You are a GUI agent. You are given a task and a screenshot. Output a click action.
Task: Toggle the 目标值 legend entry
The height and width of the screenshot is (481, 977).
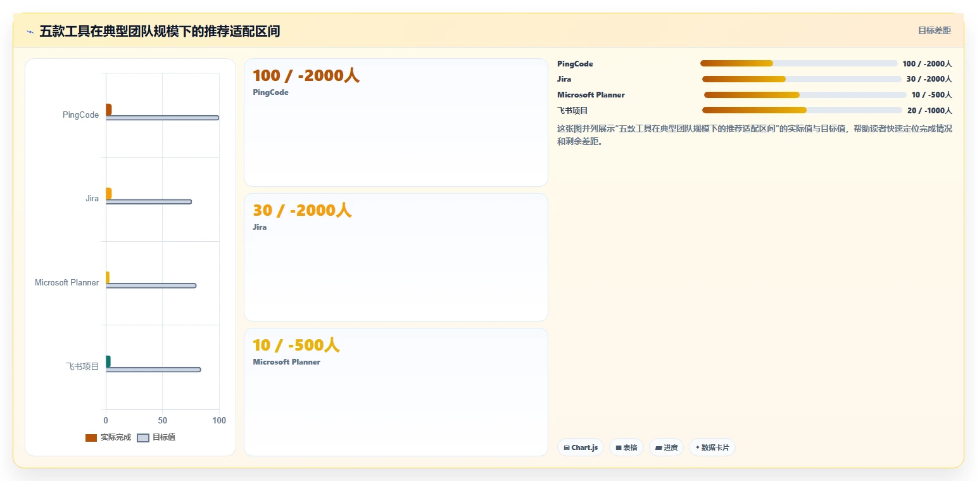point(156,437)
